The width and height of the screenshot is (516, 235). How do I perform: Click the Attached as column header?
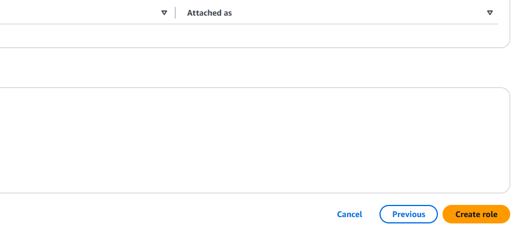(x=209, y=13)
